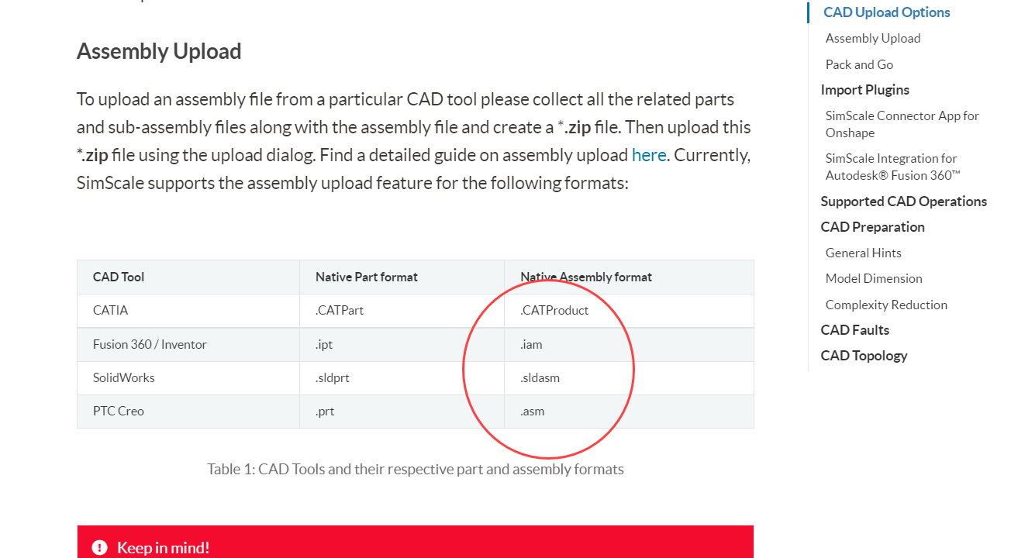Navigate to Complexity Reduction

click(x=886, y=305)
